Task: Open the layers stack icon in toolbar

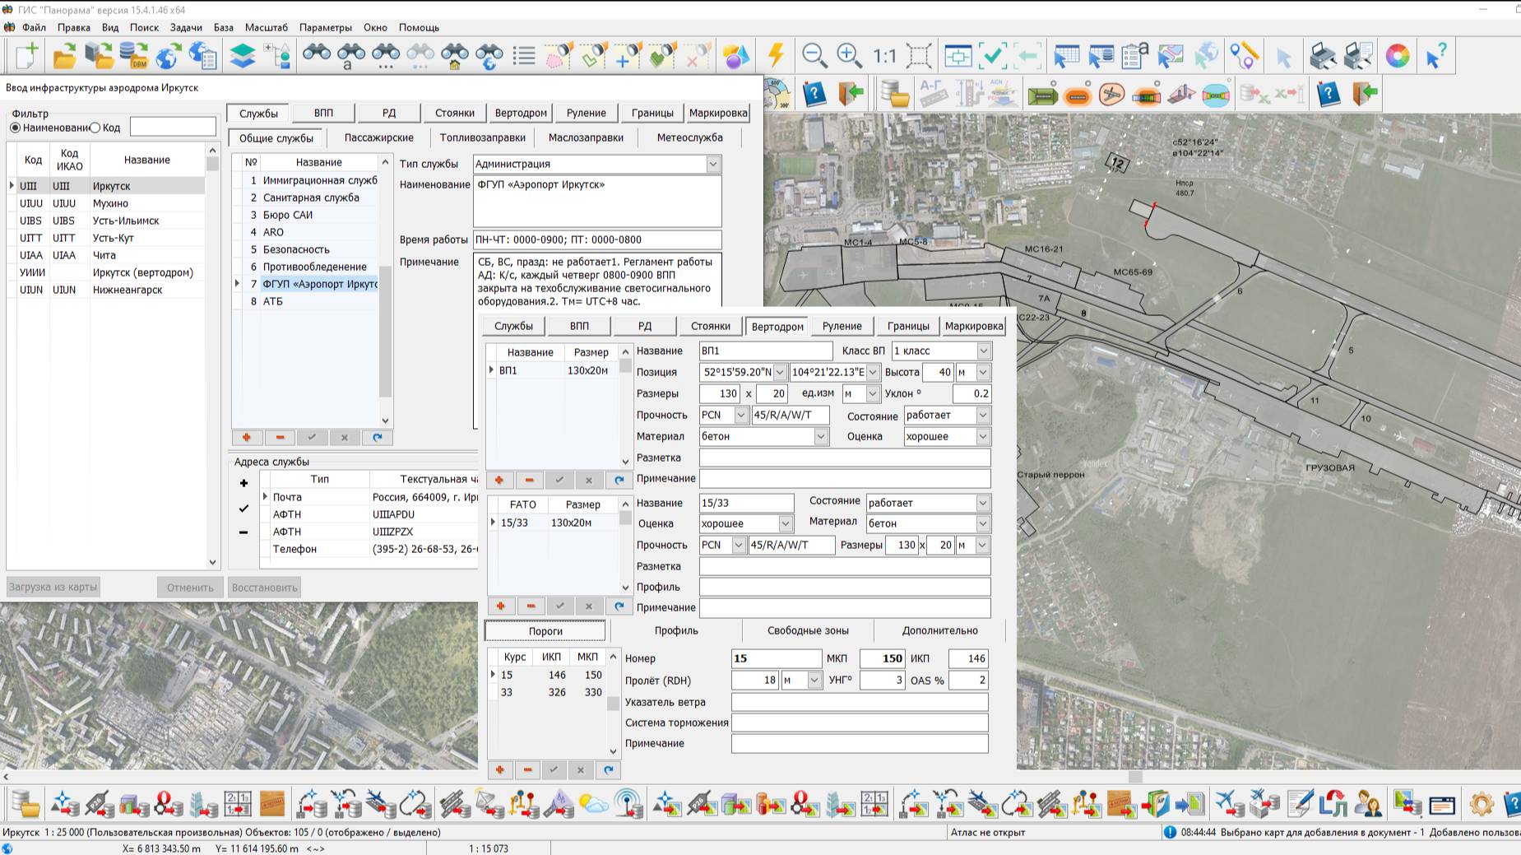Action: click(x=243, y=56)
